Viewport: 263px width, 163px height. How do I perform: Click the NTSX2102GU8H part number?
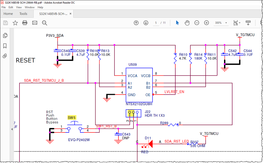click(139, 104)
